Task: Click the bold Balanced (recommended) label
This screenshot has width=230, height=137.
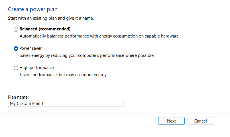Action: [x=45, y=29]
